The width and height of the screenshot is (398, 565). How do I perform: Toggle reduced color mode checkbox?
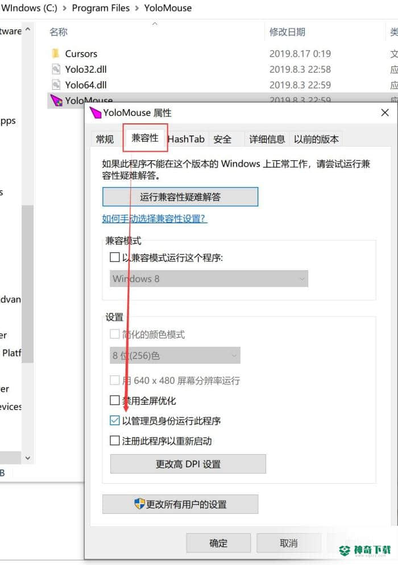point(115,334)
